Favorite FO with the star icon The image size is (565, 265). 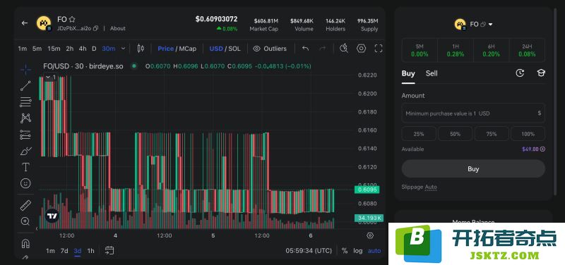point(72,20)
